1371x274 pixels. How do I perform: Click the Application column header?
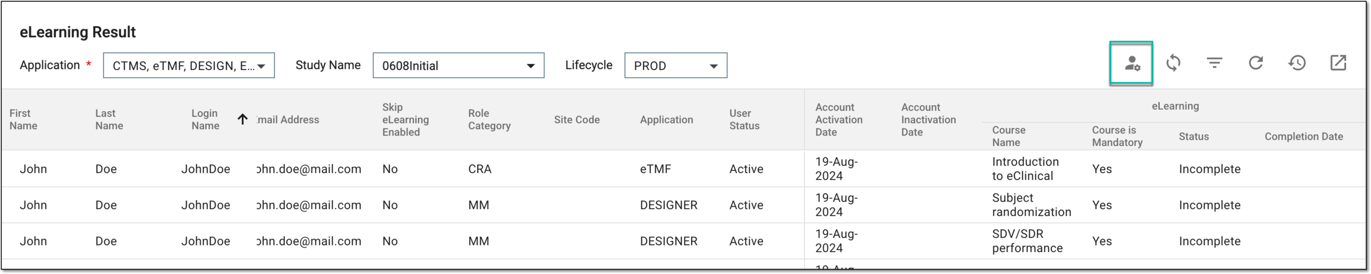[x=666, y=119]
